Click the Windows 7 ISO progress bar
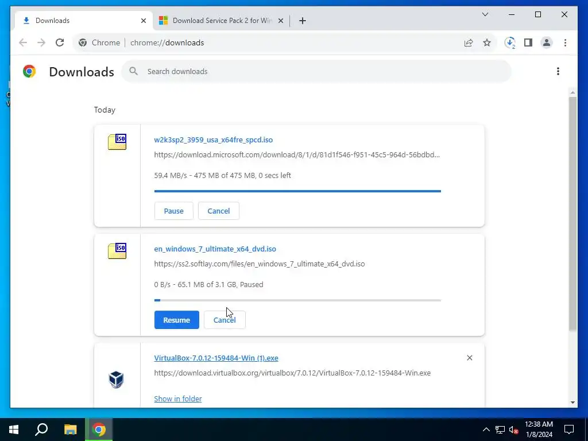Screen dimensions: 588x441 (x=297, y=300)
